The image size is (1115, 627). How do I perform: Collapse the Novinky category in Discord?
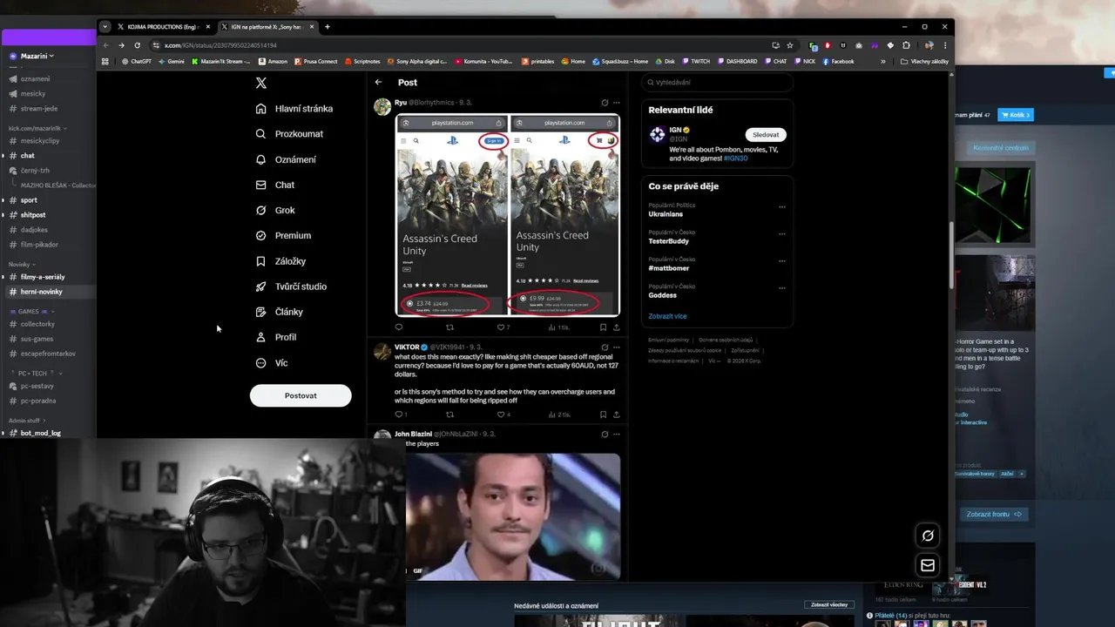[23, 264]
